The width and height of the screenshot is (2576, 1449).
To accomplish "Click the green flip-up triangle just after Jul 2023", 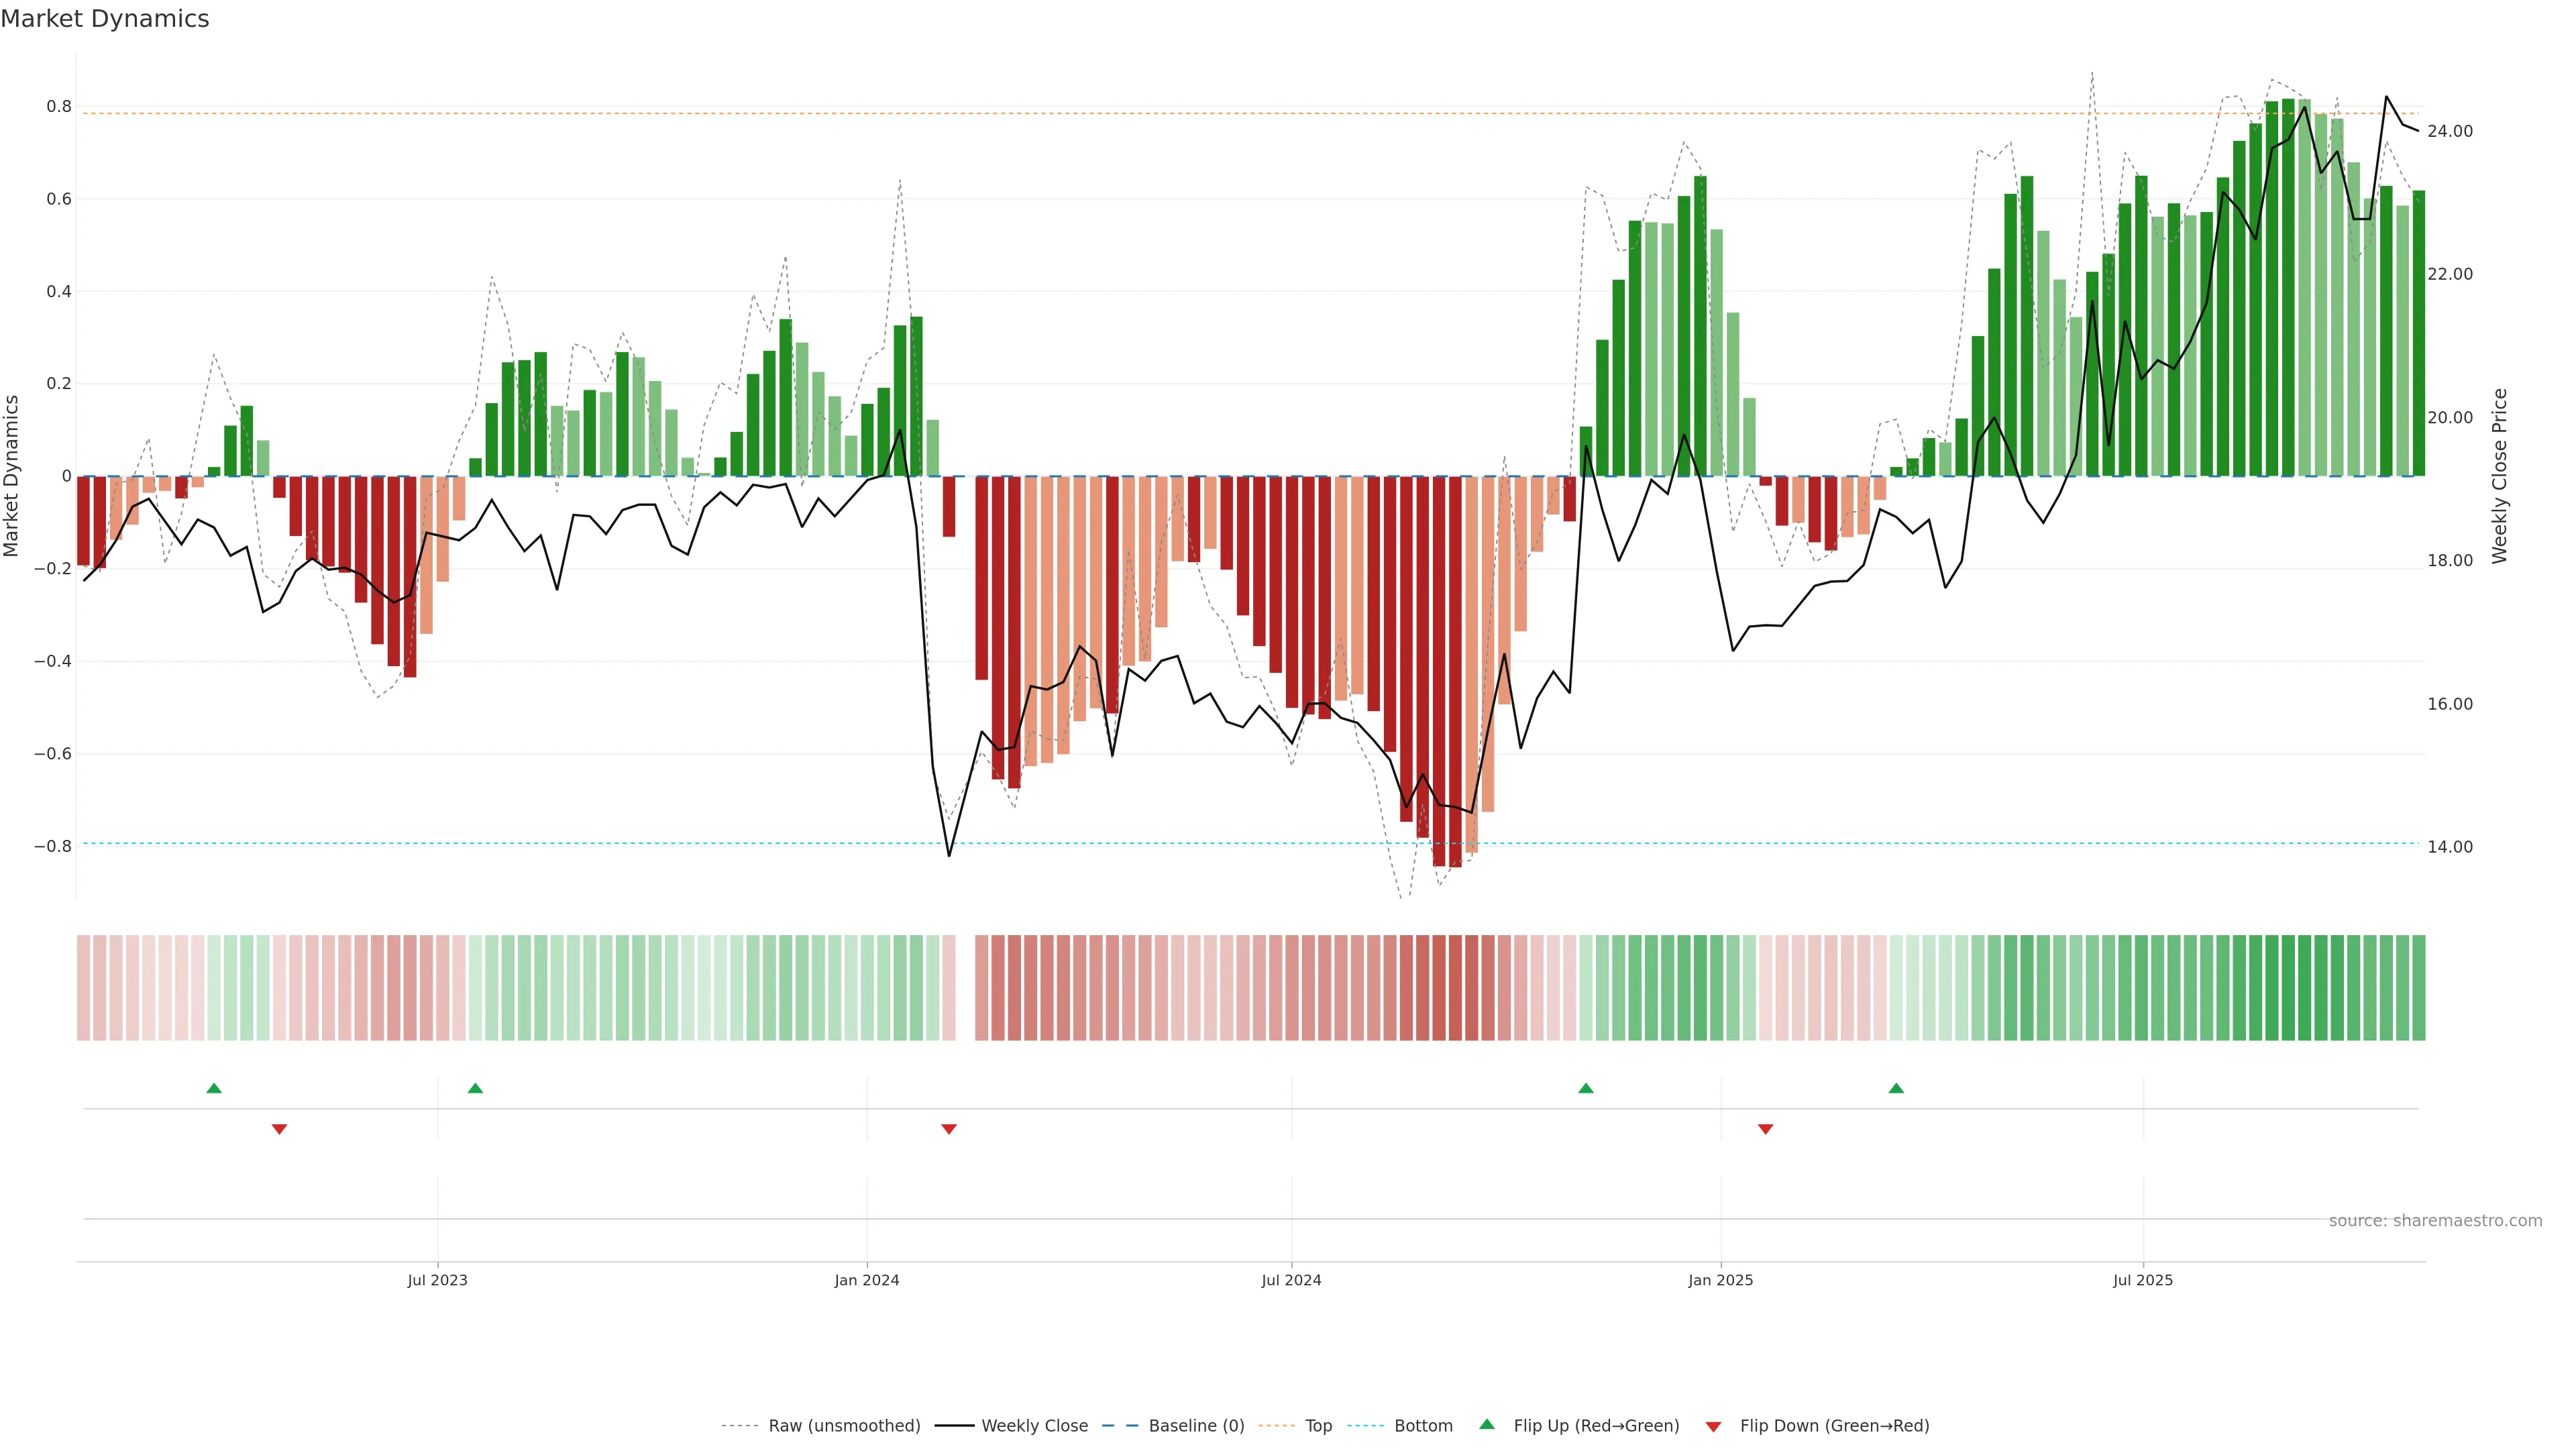I will click(x=475, y=1088).
